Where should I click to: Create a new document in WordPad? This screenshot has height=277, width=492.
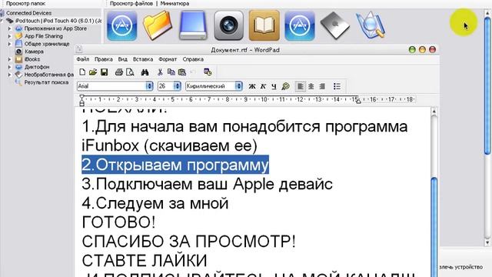82,72
